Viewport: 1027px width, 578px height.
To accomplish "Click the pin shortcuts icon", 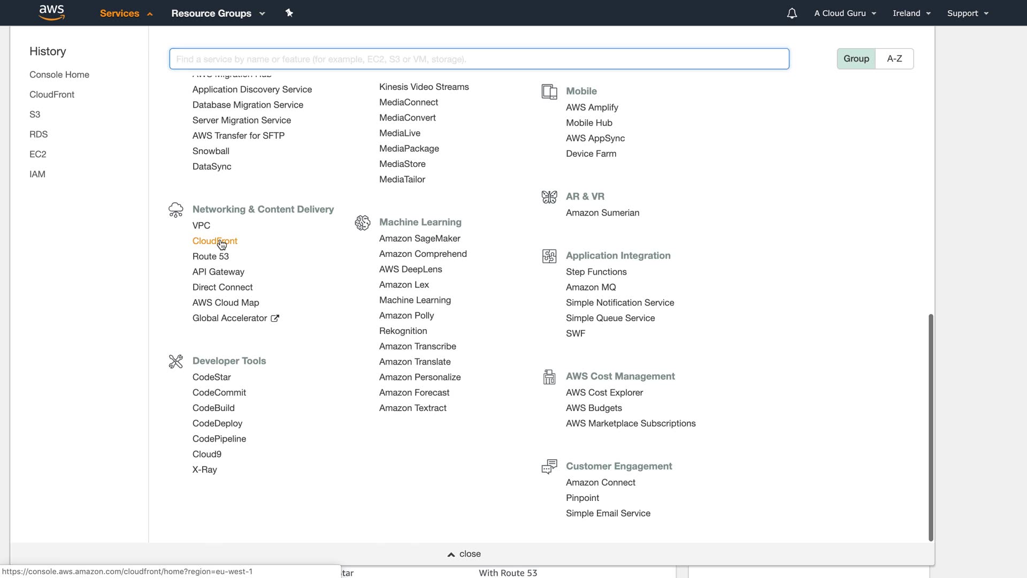I will (289, 13).
